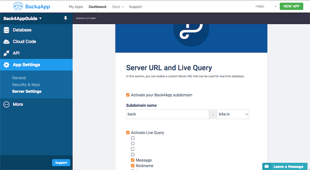Screen dimensions: 310x170
Task: Uncheck Activate your Back4App subdomain
Action: (128, 95)
